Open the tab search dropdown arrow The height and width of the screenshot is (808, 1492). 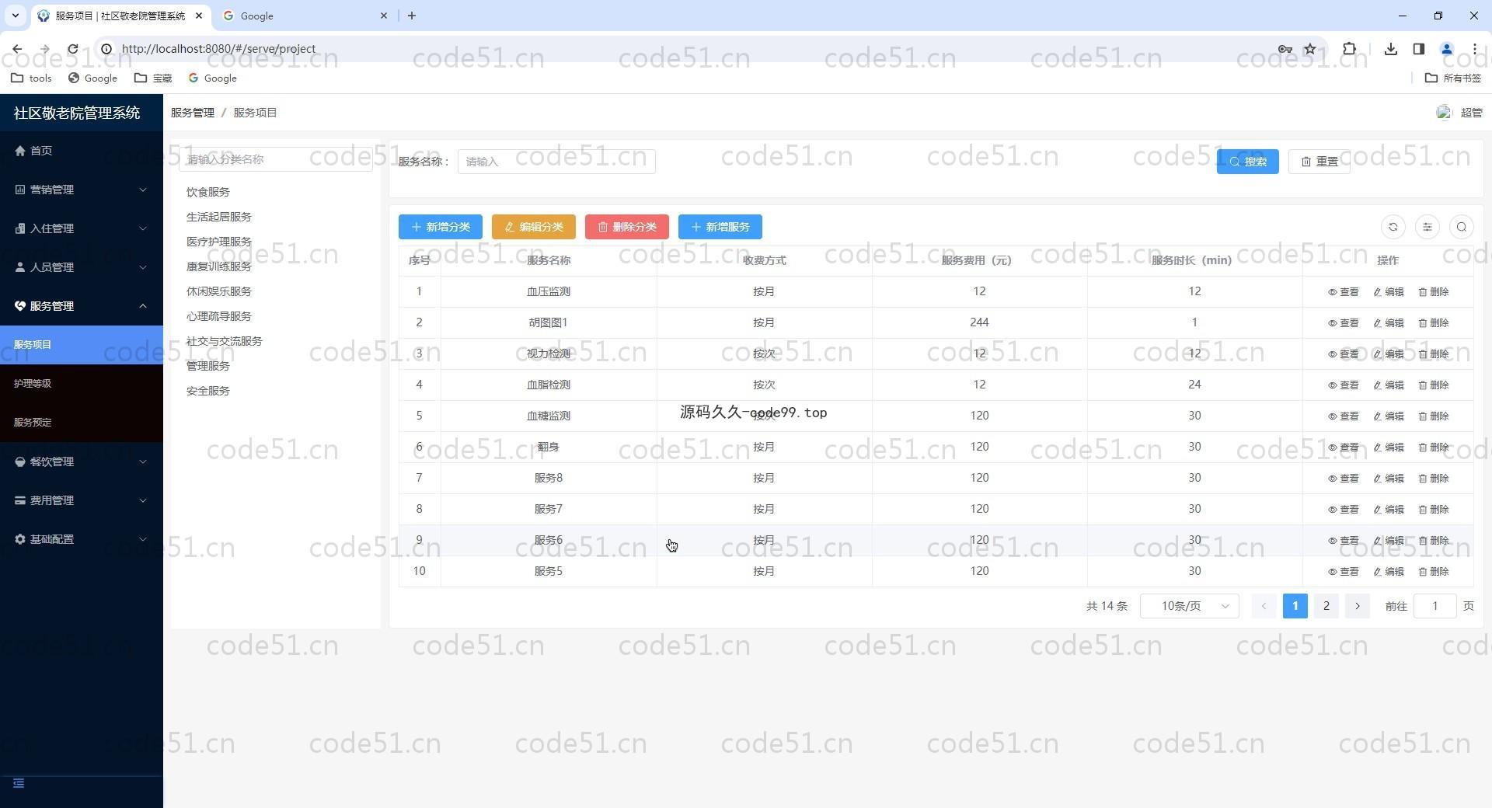click(15, 16)
